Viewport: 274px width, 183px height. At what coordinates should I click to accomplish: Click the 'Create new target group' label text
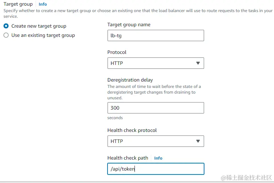point(39,26)
